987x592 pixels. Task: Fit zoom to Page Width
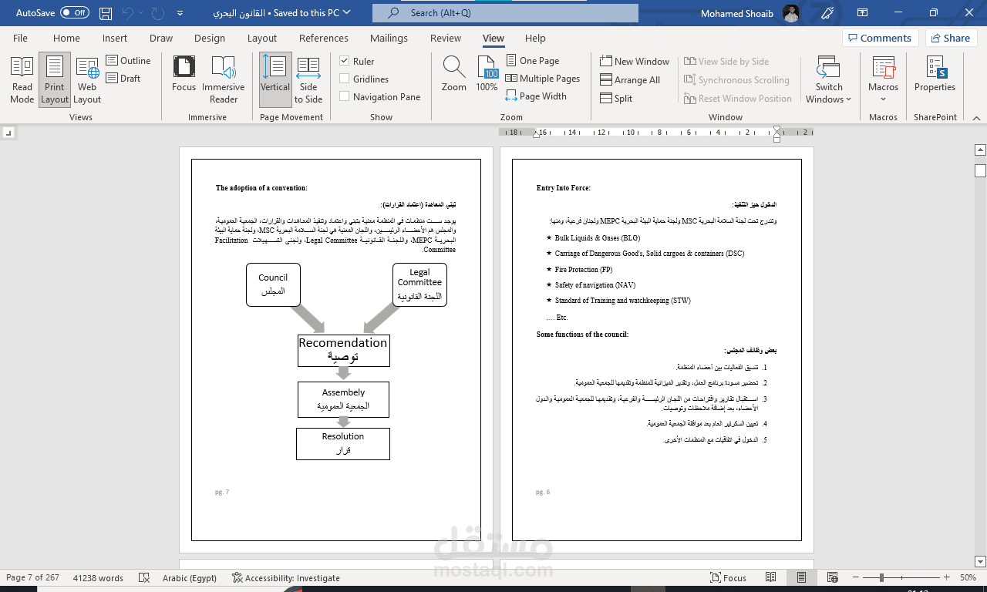click(x=537, y=96)
